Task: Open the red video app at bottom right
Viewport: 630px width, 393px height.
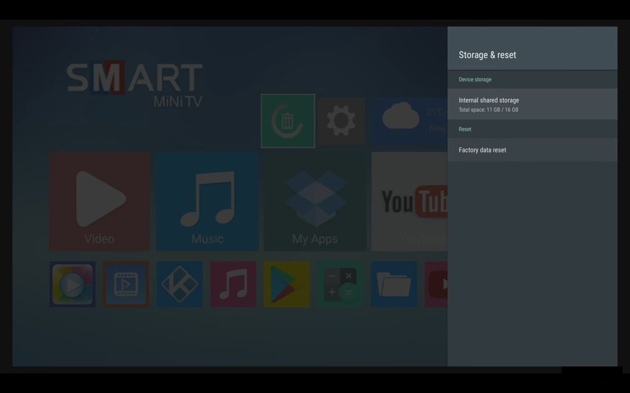Action: [443, 284]
